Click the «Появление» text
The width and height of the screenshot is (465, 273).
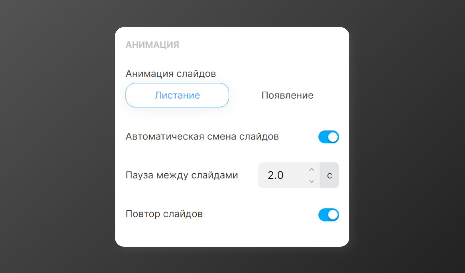(287, 95)
